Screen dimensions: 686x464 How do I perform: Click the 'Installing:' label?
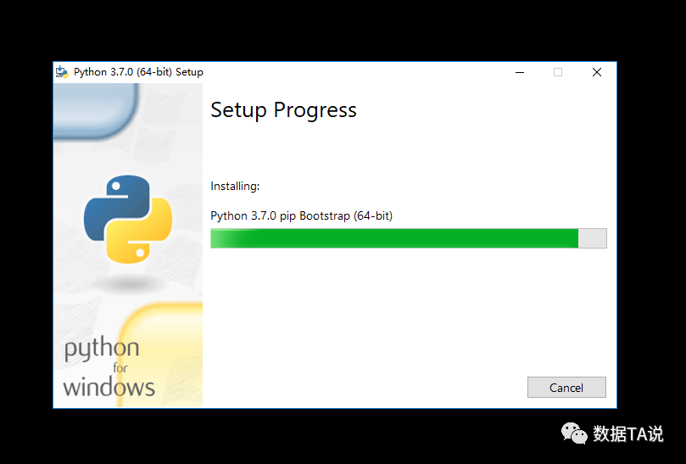[x=235, y=186]
